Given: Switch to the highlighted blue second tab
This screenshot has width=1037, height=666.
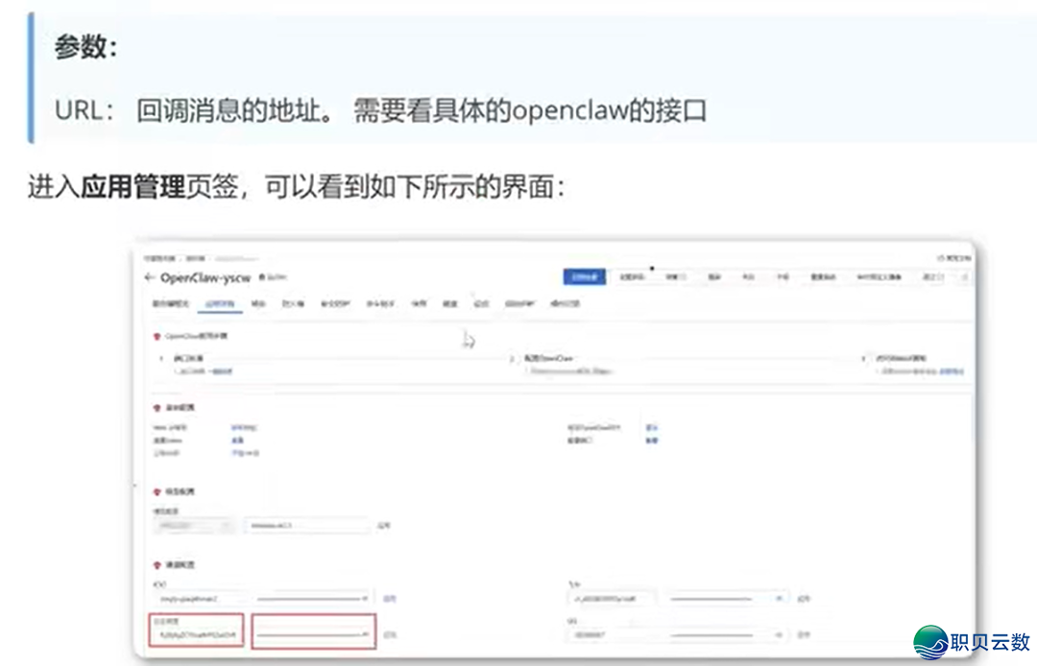Looking at the screenshot, I should click(x=220, y=303).
